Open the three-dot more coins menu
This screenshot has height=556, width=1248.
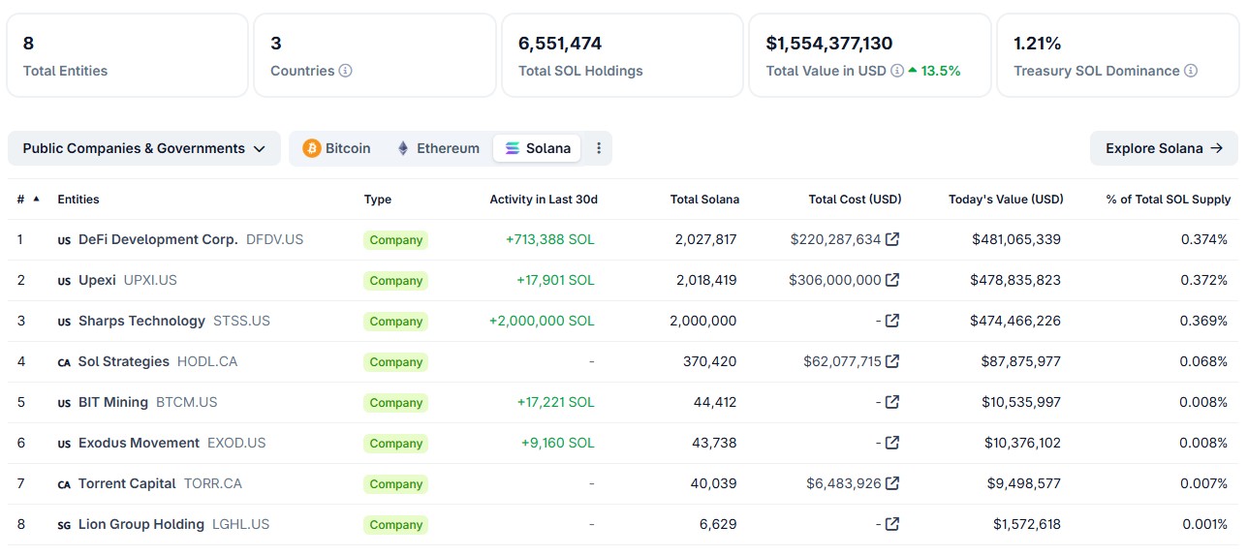(599, 148)
